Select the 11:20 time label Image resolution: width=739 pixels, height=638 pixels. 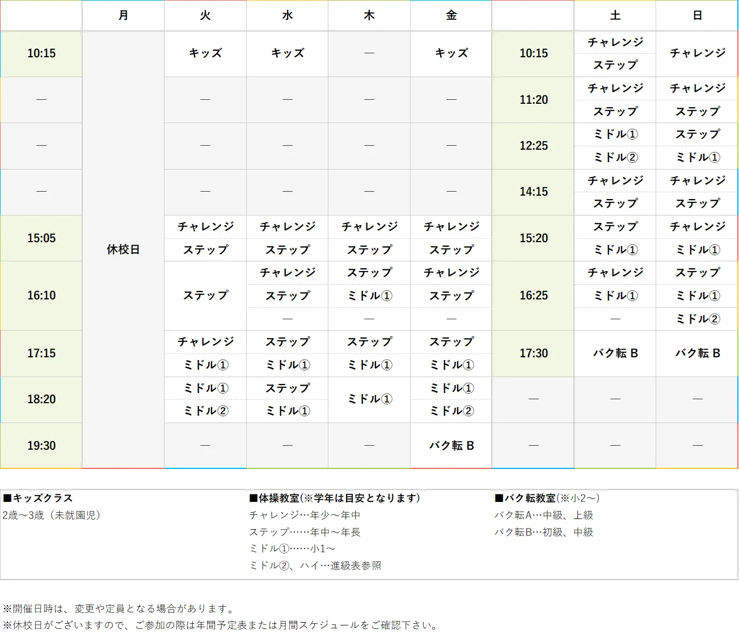[x=533, y=99]
